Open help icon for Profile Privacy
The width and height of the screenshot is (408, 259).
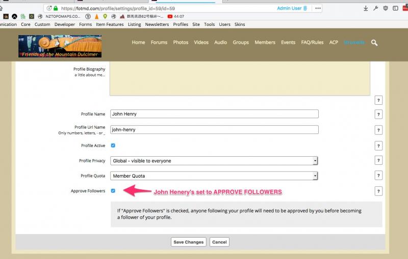(378, 161)
